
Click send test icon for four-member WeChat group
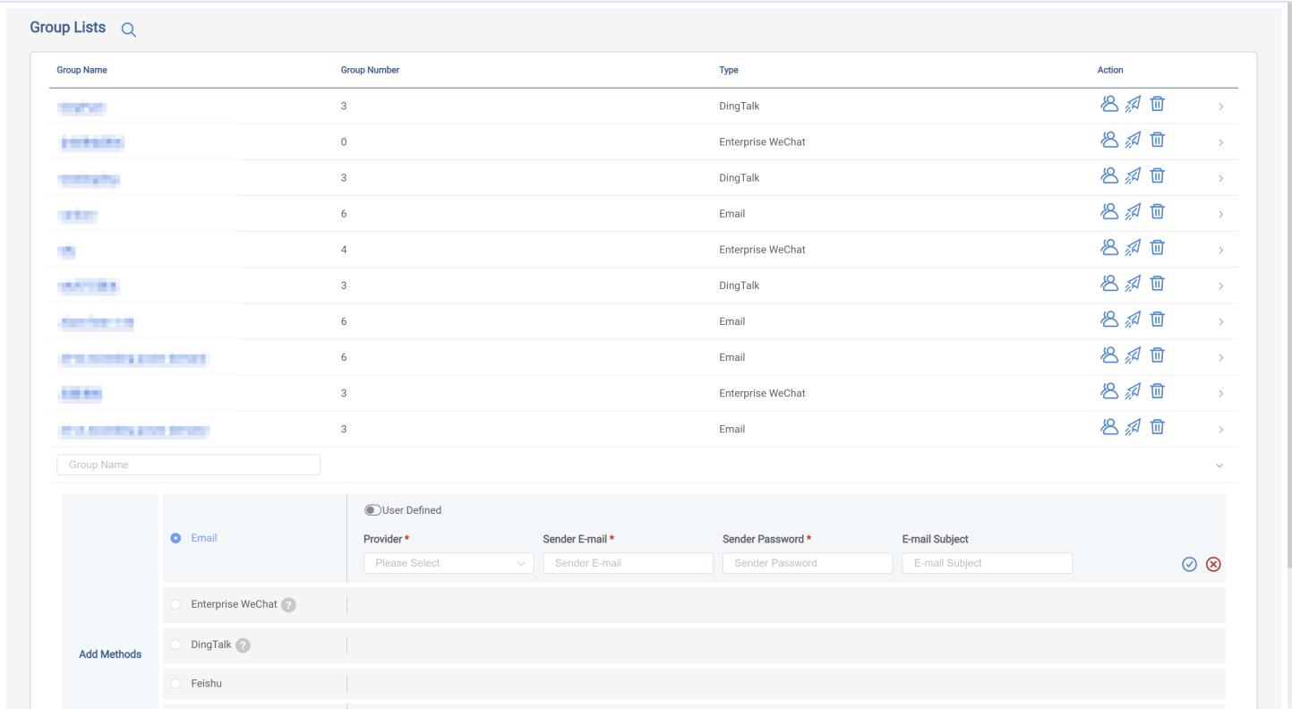pyautogui.click(x=1133, y=248)
